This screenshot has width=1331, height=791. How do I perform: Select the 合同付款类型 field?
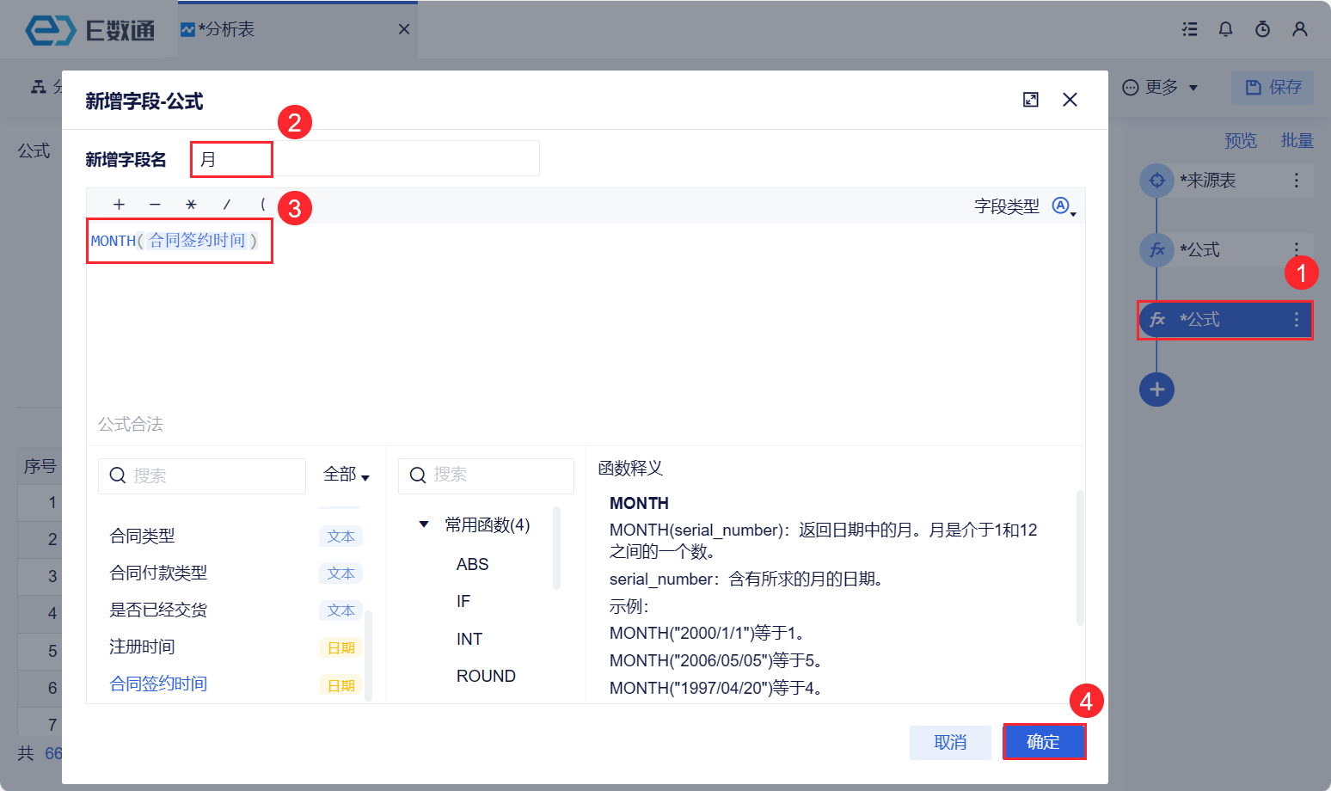158,573
